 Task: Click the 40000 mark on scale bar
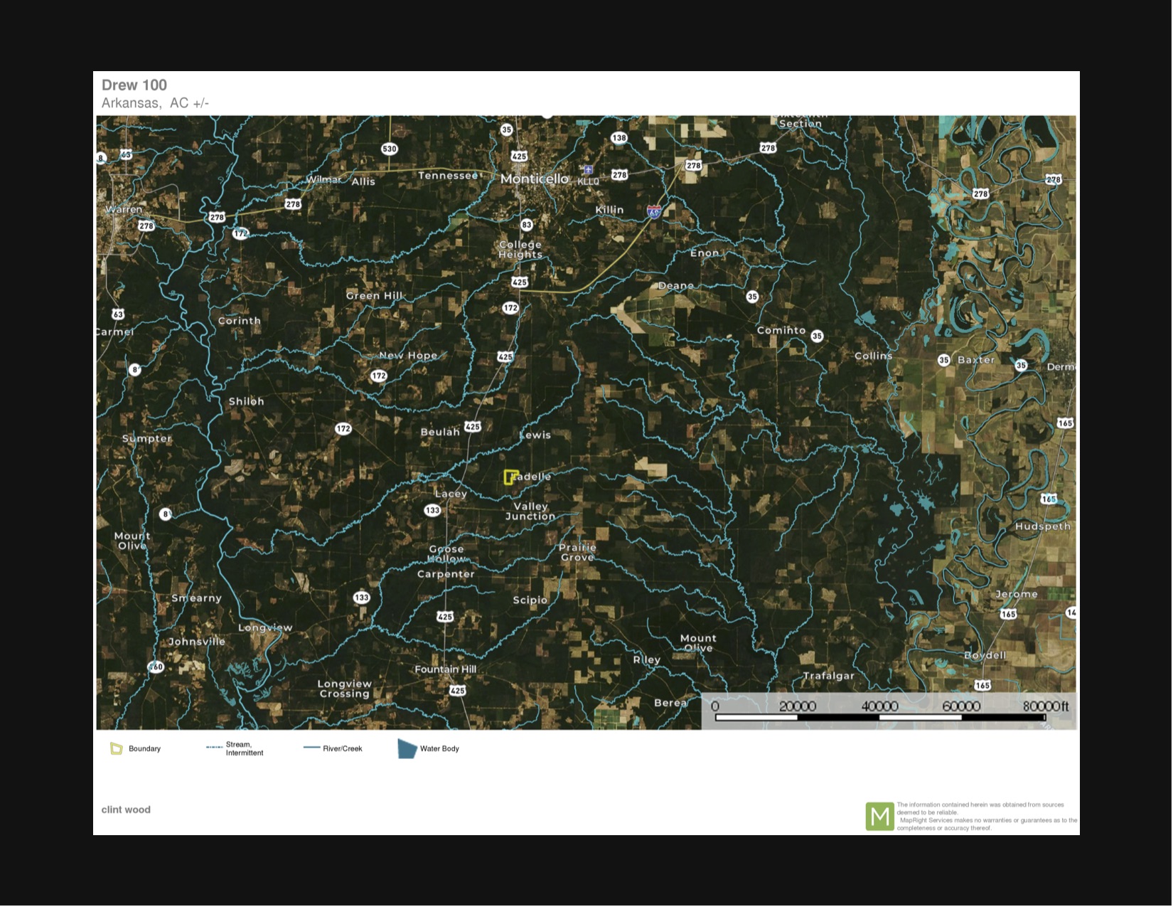(x=879, y=706)
